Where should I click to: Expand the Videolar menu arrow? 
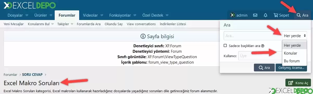point(102,15)
